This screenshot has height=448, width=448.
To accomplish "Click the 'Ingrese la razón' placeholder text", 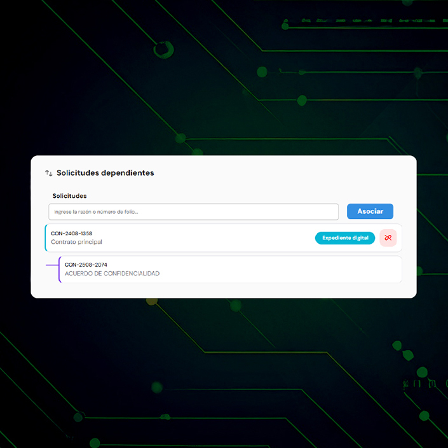I will click(96, 211).
